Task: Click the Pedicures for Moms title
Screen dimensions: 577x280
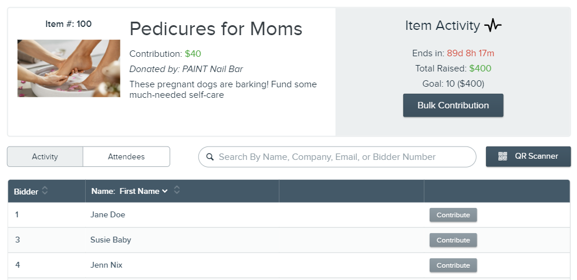Action: 215,29
